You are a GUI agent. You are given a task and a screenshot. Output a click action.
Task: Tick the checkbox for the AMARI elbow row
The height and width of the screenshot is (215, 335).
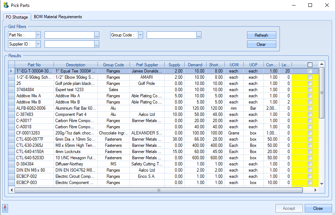tap(310, 77)
